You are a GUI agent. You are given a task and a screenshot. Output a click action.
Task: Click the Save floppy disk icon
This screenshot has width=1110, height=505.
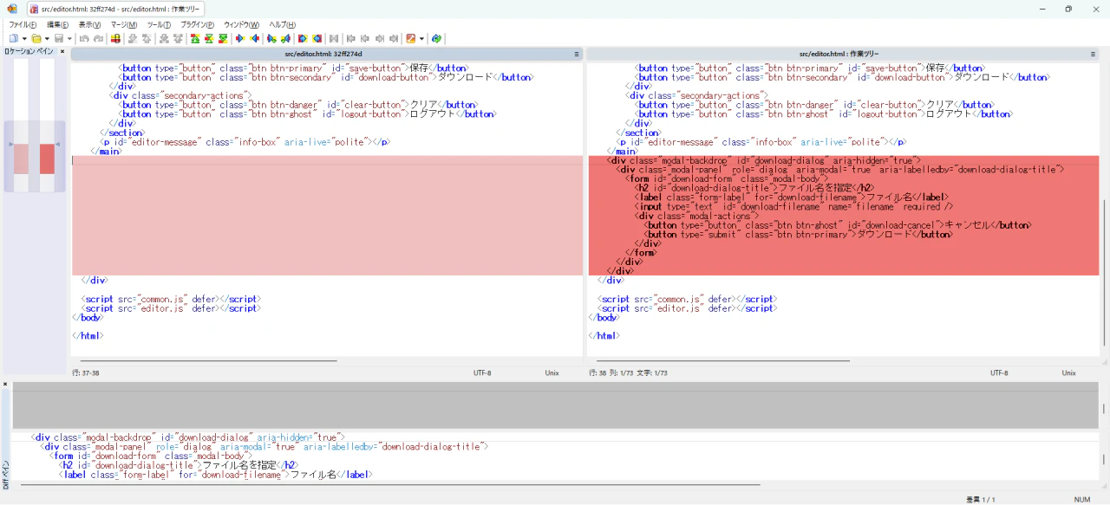[x=58, y=39]
